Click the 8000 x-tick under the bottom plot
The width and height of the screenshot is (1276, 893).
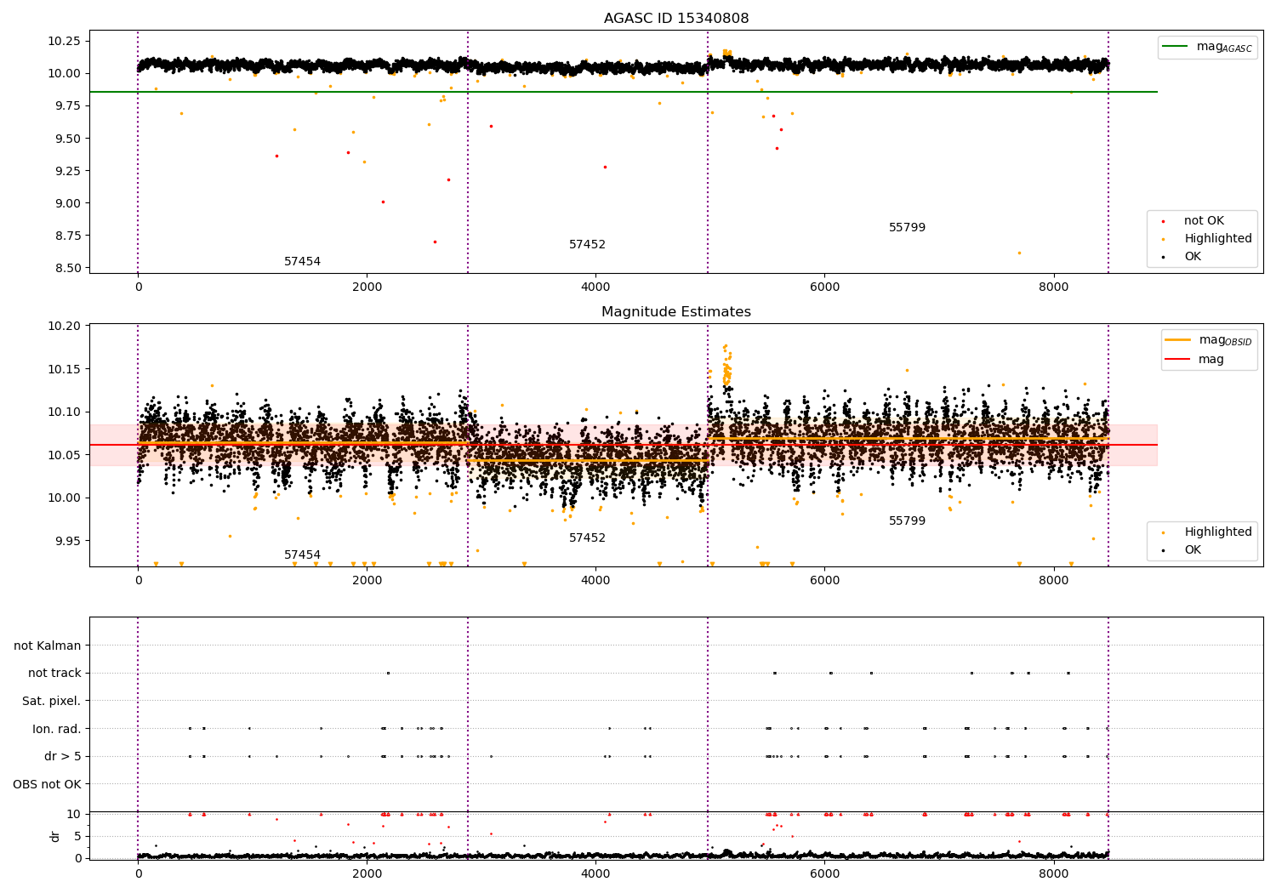pyautogui.click(x=1054, y=873)
